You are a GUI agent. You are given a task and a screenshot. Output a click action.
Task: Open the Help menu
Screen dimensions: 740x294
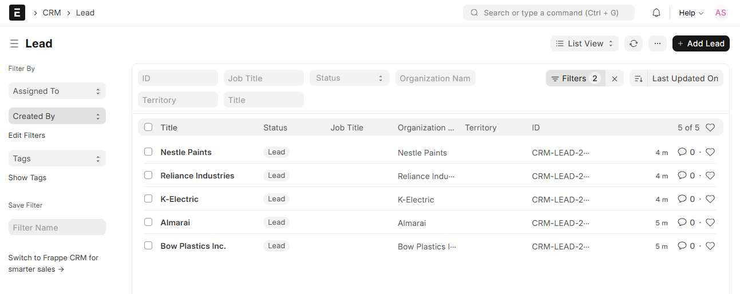click(x=691, y=13)
